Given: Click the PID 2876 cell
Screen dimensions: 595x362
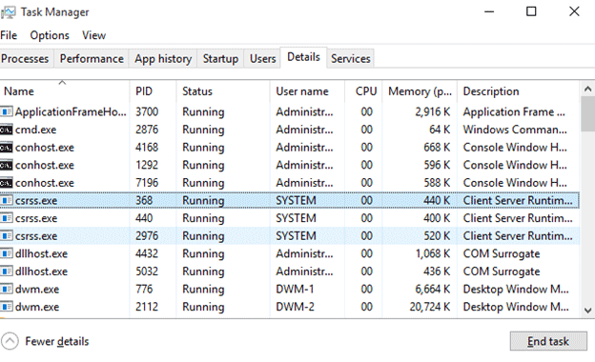Looking at the screenshot, I should pos(147,130).
